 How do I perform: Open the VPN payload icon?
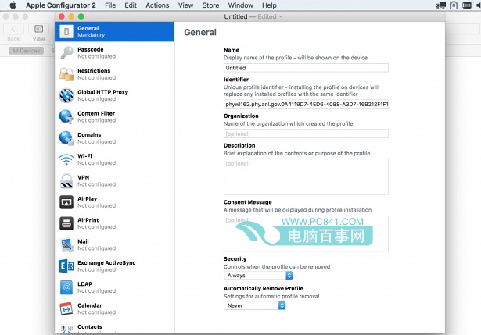tap(66, 180)
